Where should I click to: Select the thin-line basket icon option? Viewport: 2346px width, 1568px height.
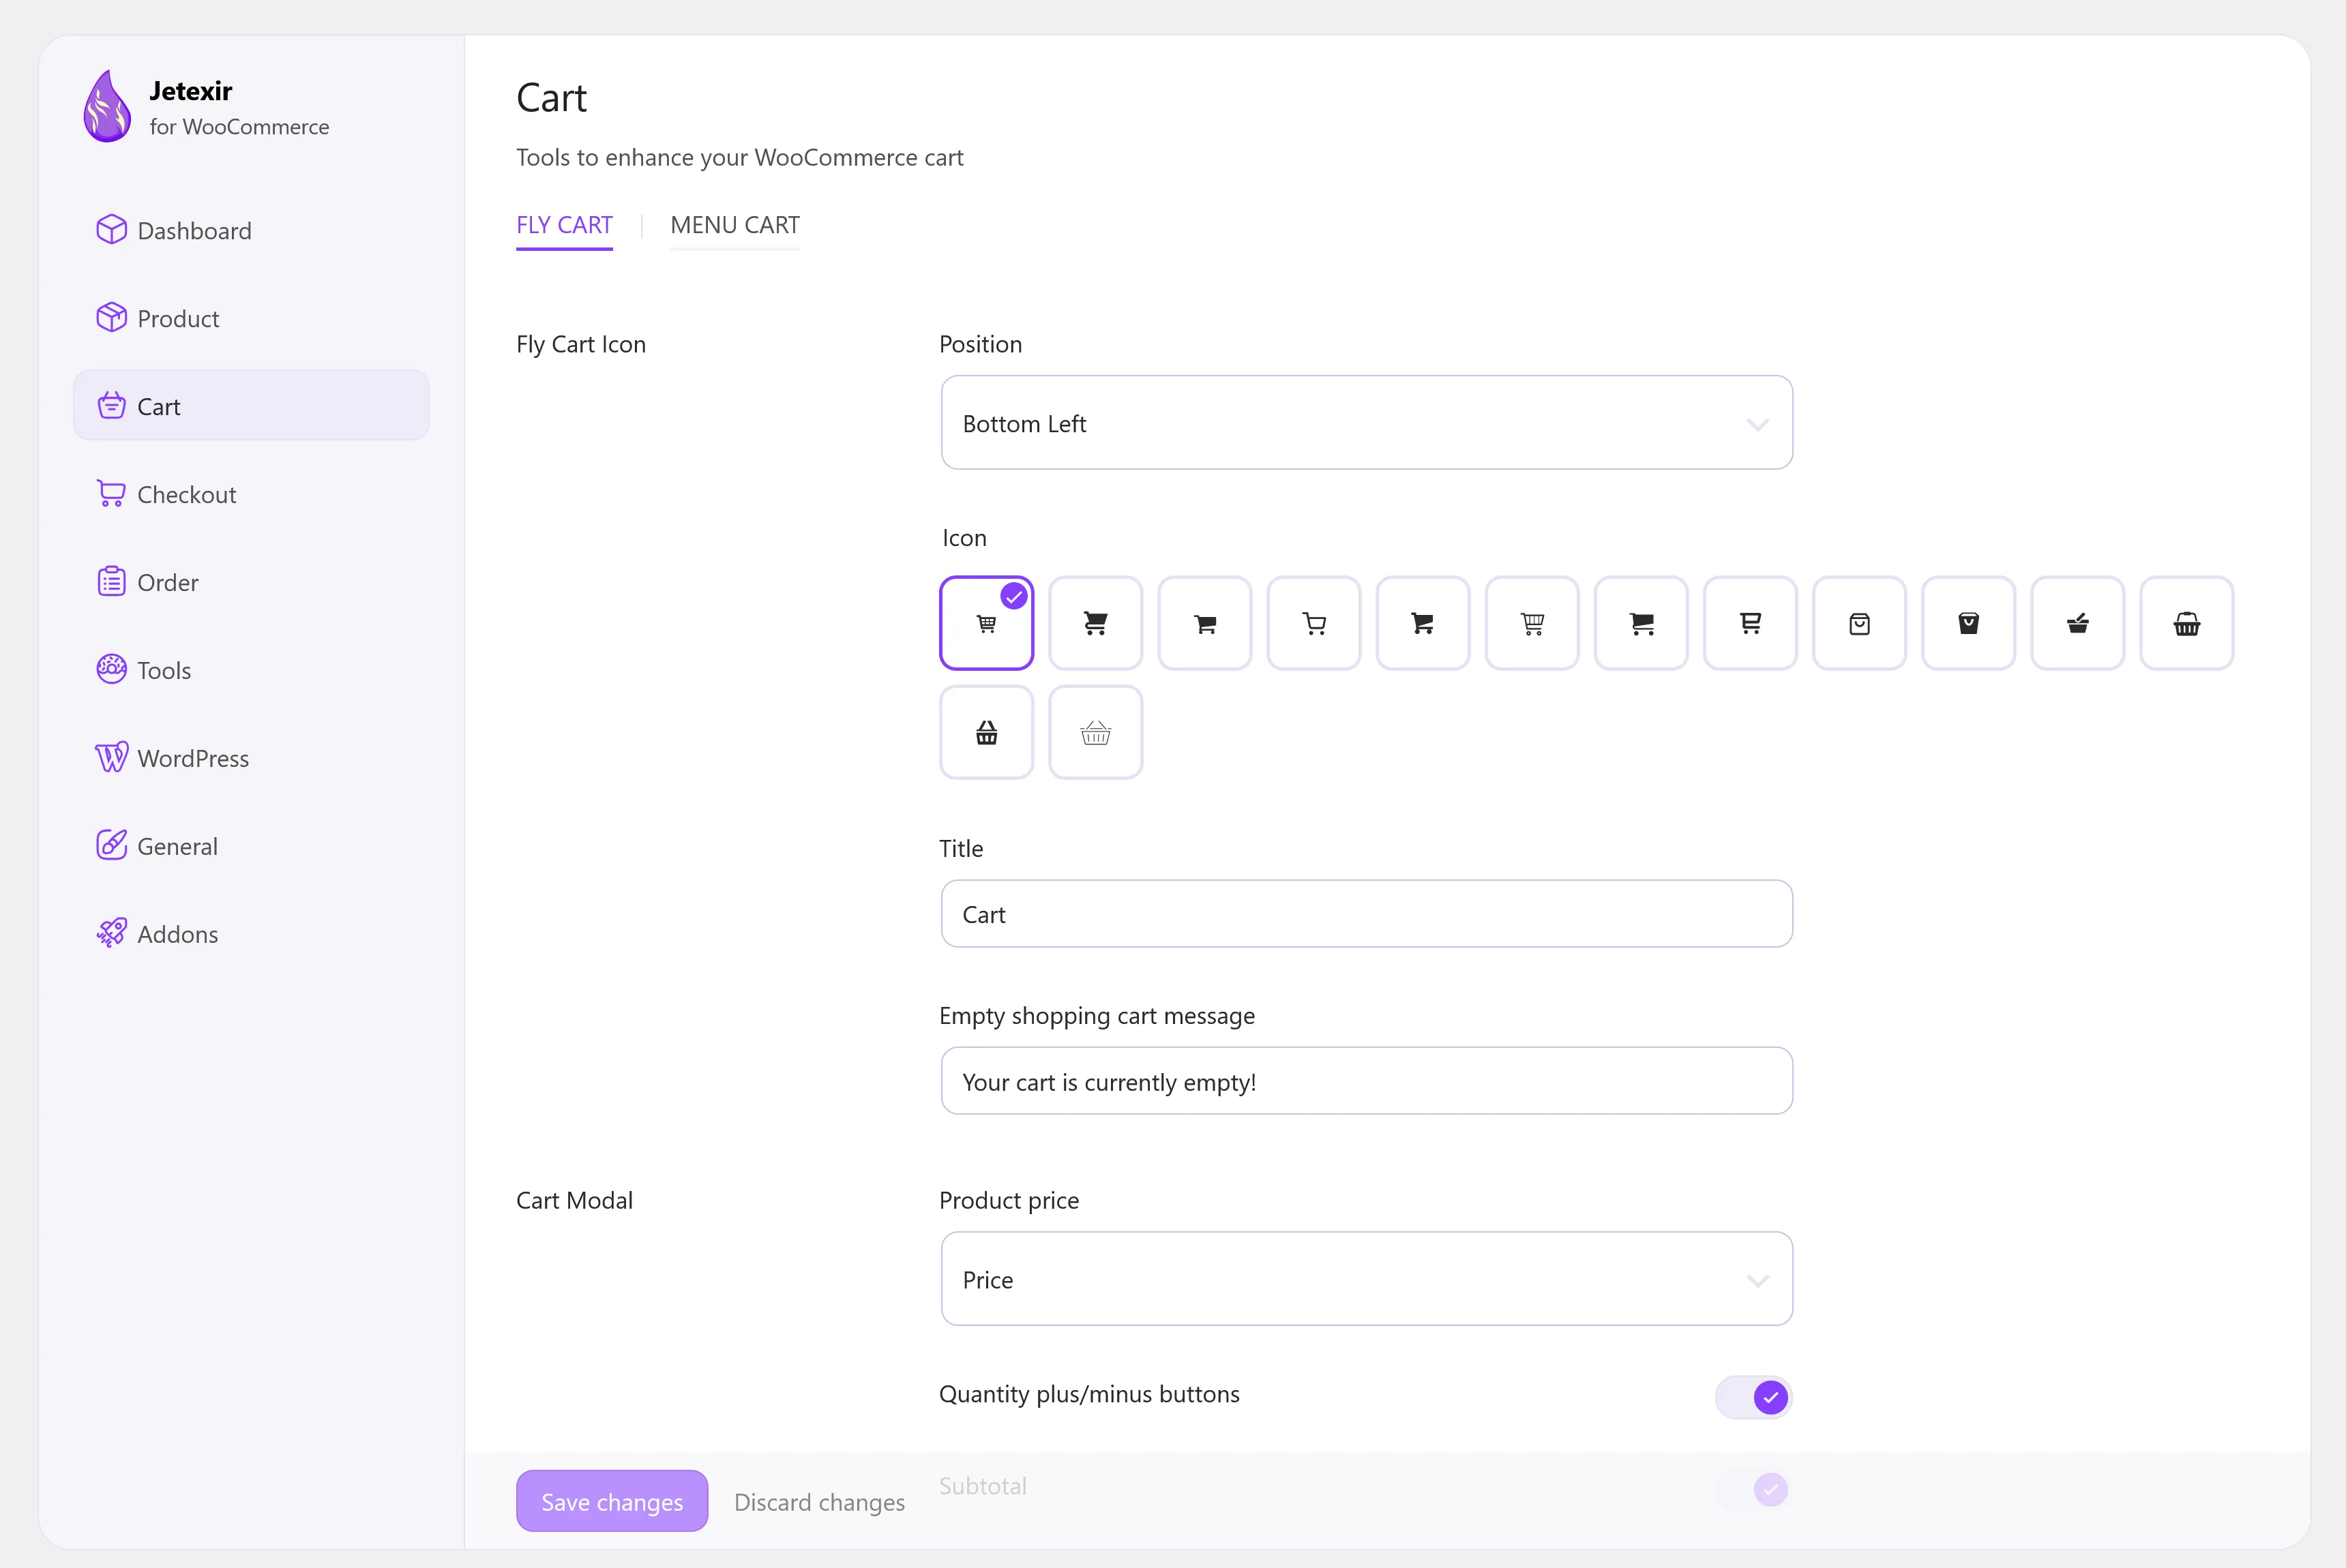(x=1095, y=732)
